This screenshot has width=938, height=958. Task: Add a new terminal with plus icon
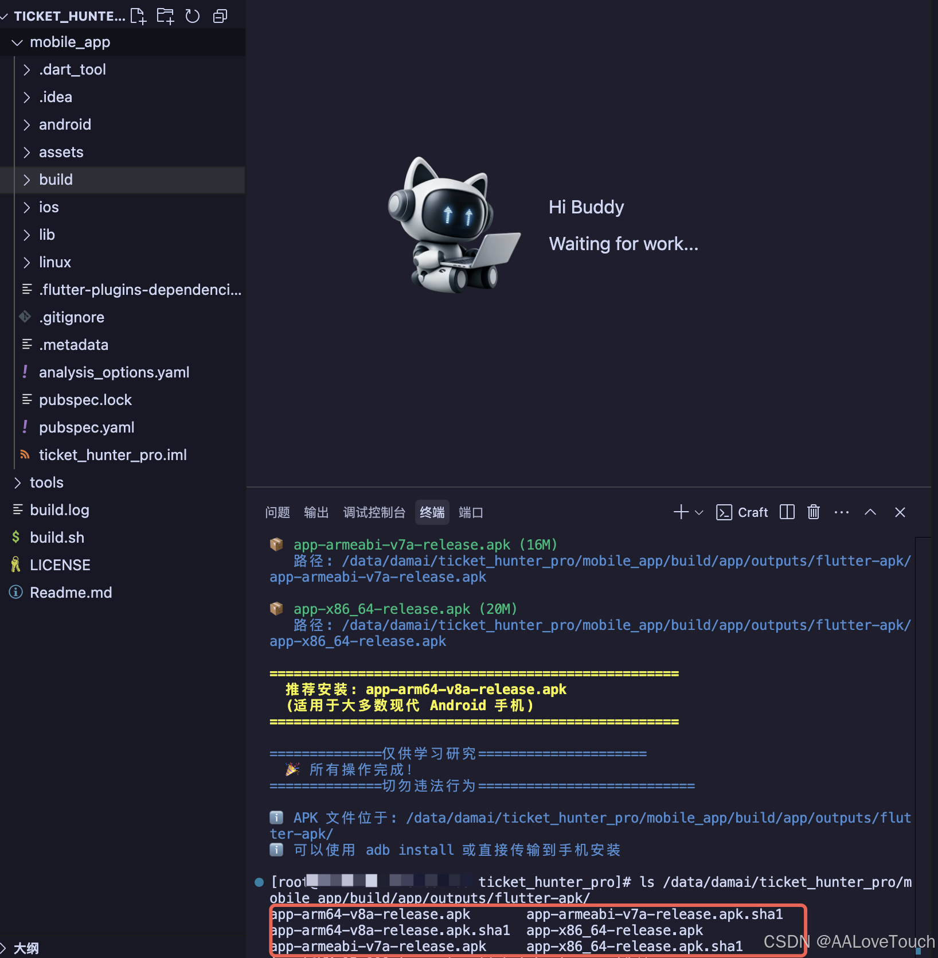681,512
